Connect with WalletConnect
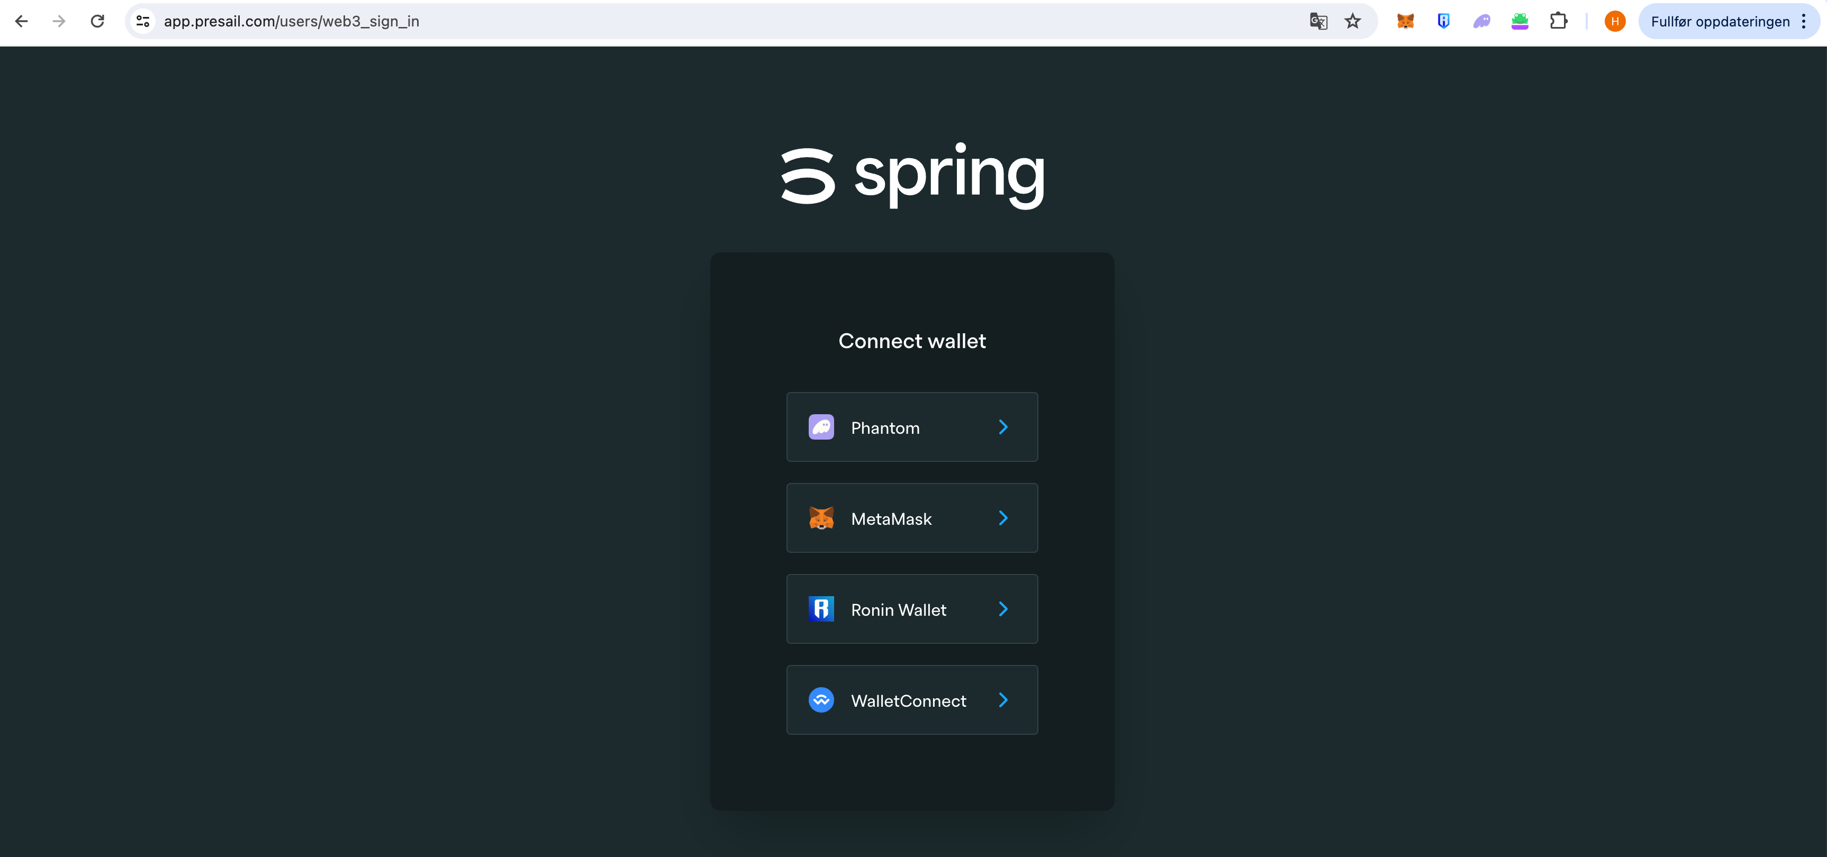The image size is (1827, 857). tap(912, 700)
